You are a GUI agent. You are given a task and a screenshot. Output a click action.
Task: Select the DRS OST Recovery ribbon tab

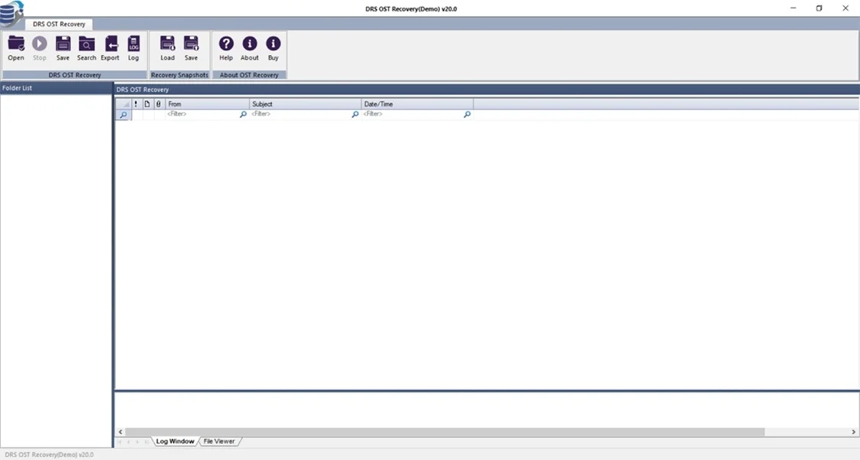pyautogui.click(x=59, y=24)
